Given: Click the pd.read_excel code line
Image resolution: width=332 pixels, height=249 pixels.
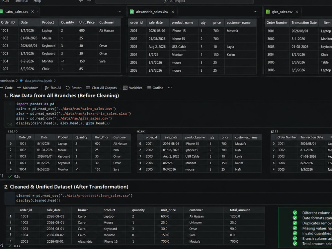Looking at the screenshot, I should pyautogui.click(x=73, y=114).
